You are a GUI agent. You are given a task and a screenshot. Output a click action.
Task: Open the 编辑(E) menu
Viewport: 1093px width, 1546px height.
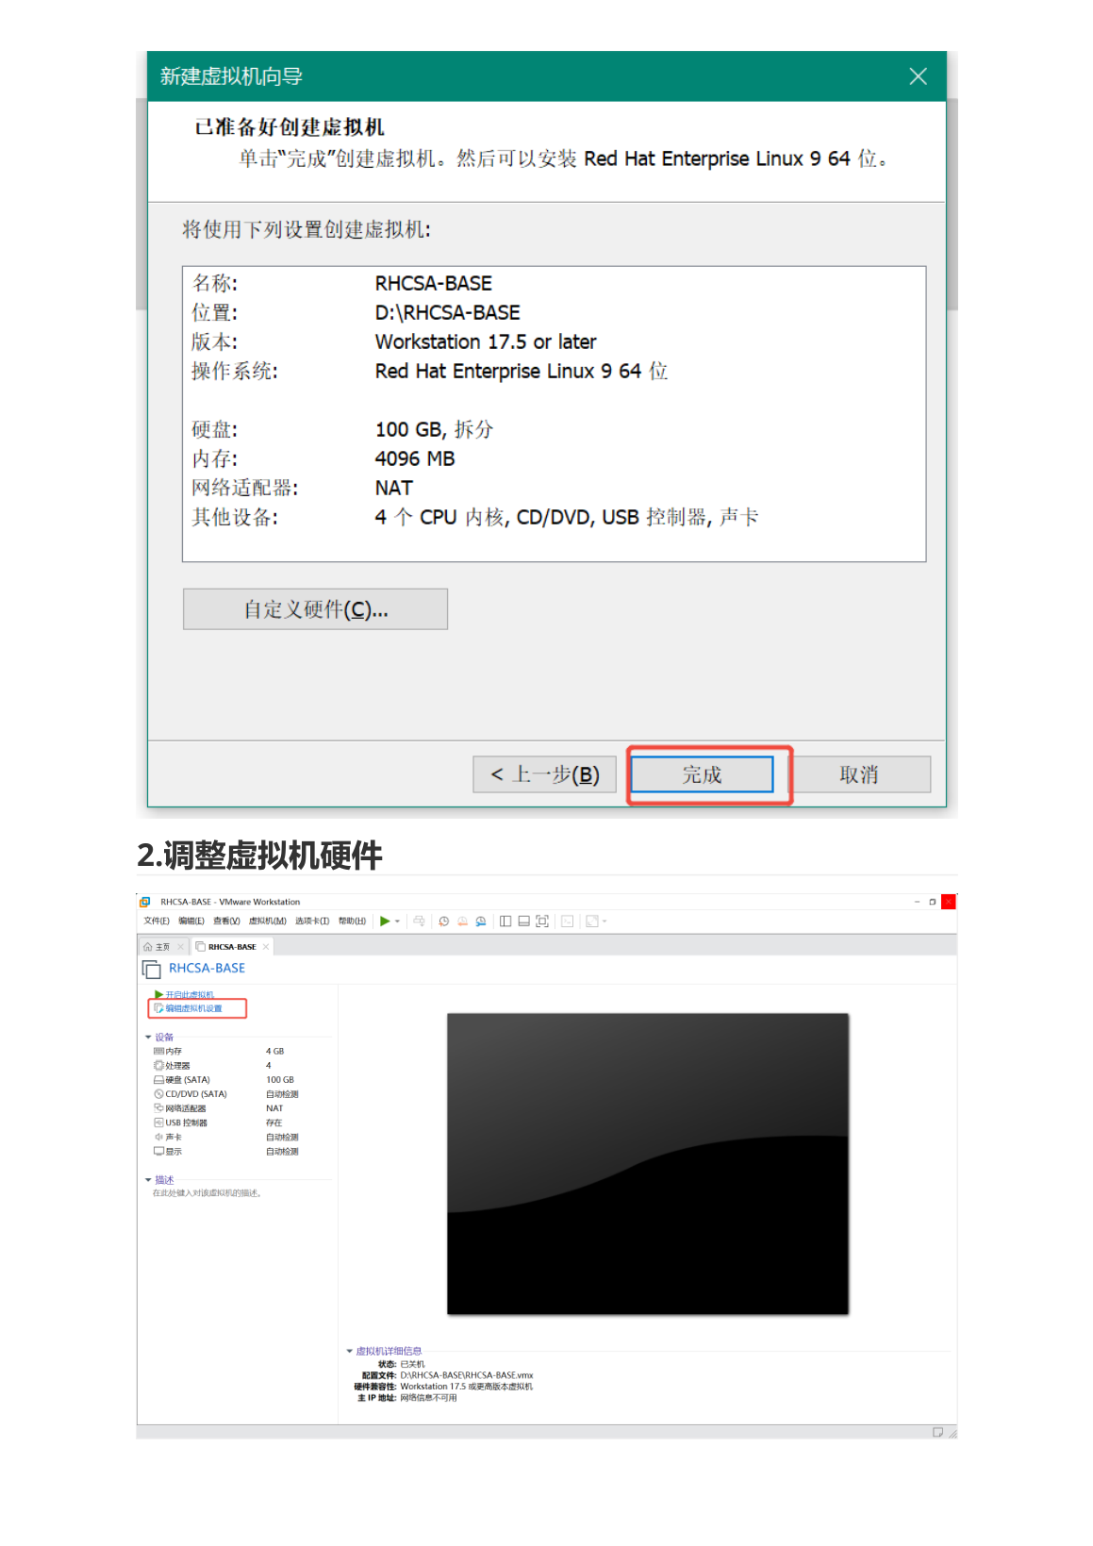(191, 921)
